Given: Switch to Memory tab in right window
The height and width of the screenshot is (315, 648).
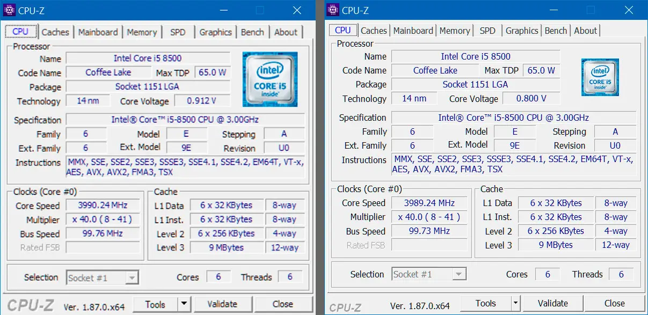Looking at the screenshot, I should [x=455, y=31].
